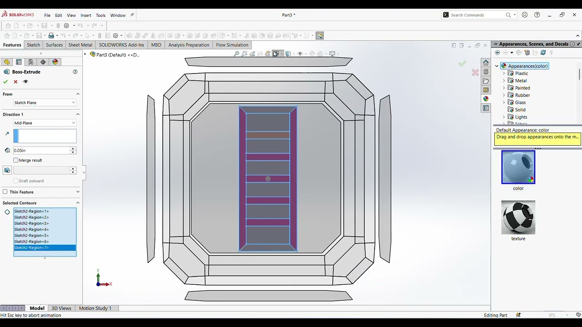Image resolution: width=582 pixels, height=327 pixels.
Task: Click the SOLIDWORKS Resources home icon
Action: pyautogui.click(x=486, y=63)
